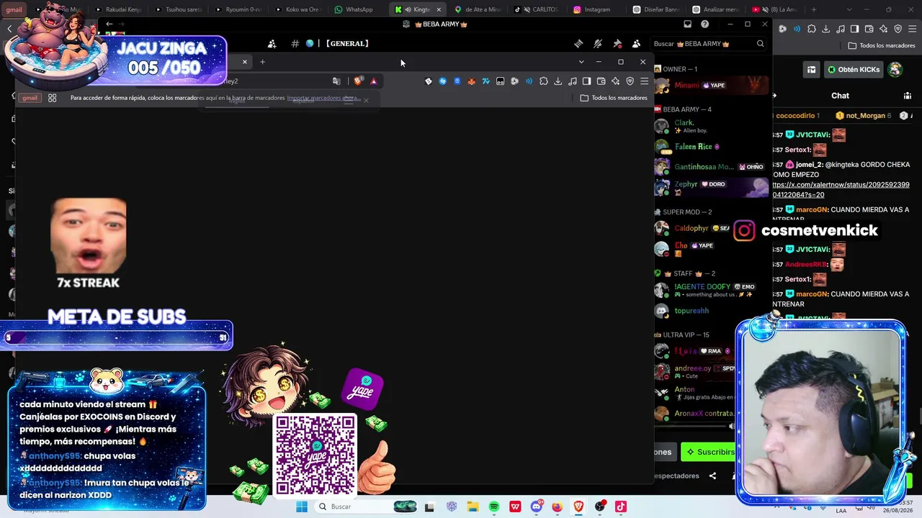
Task: Select member Caldophyr under SUPER MOD
Action: (x=692, y=229)
